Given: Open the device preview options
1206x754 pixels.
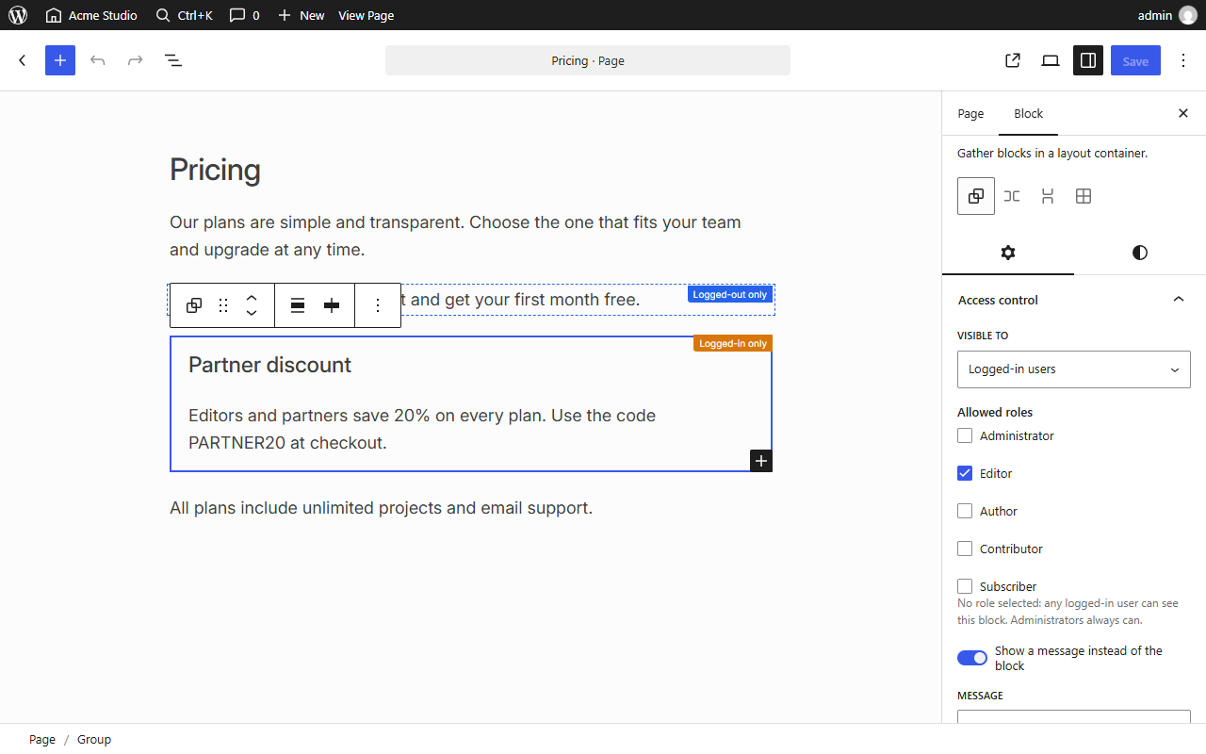Looking at the screenshot, I should pos(1051,60).
